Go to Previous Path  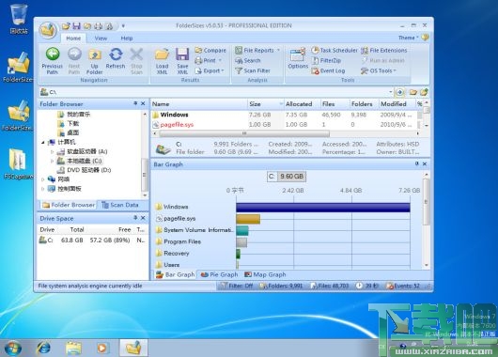53,61
